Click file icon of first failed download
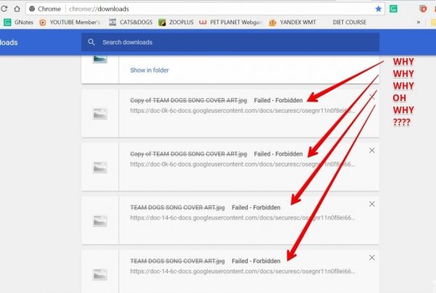Viewport: 436px width, 293px height. point(100,114)
